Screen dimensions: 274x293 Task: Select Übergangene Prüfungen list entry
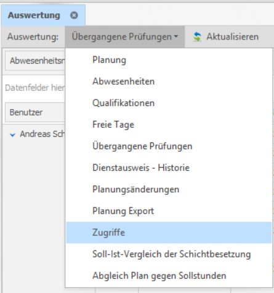coord(169,146)
